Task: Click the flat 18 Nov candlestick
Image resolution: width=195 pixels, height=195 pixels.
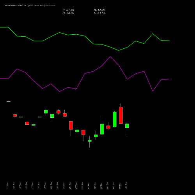Action: [40, 117]
